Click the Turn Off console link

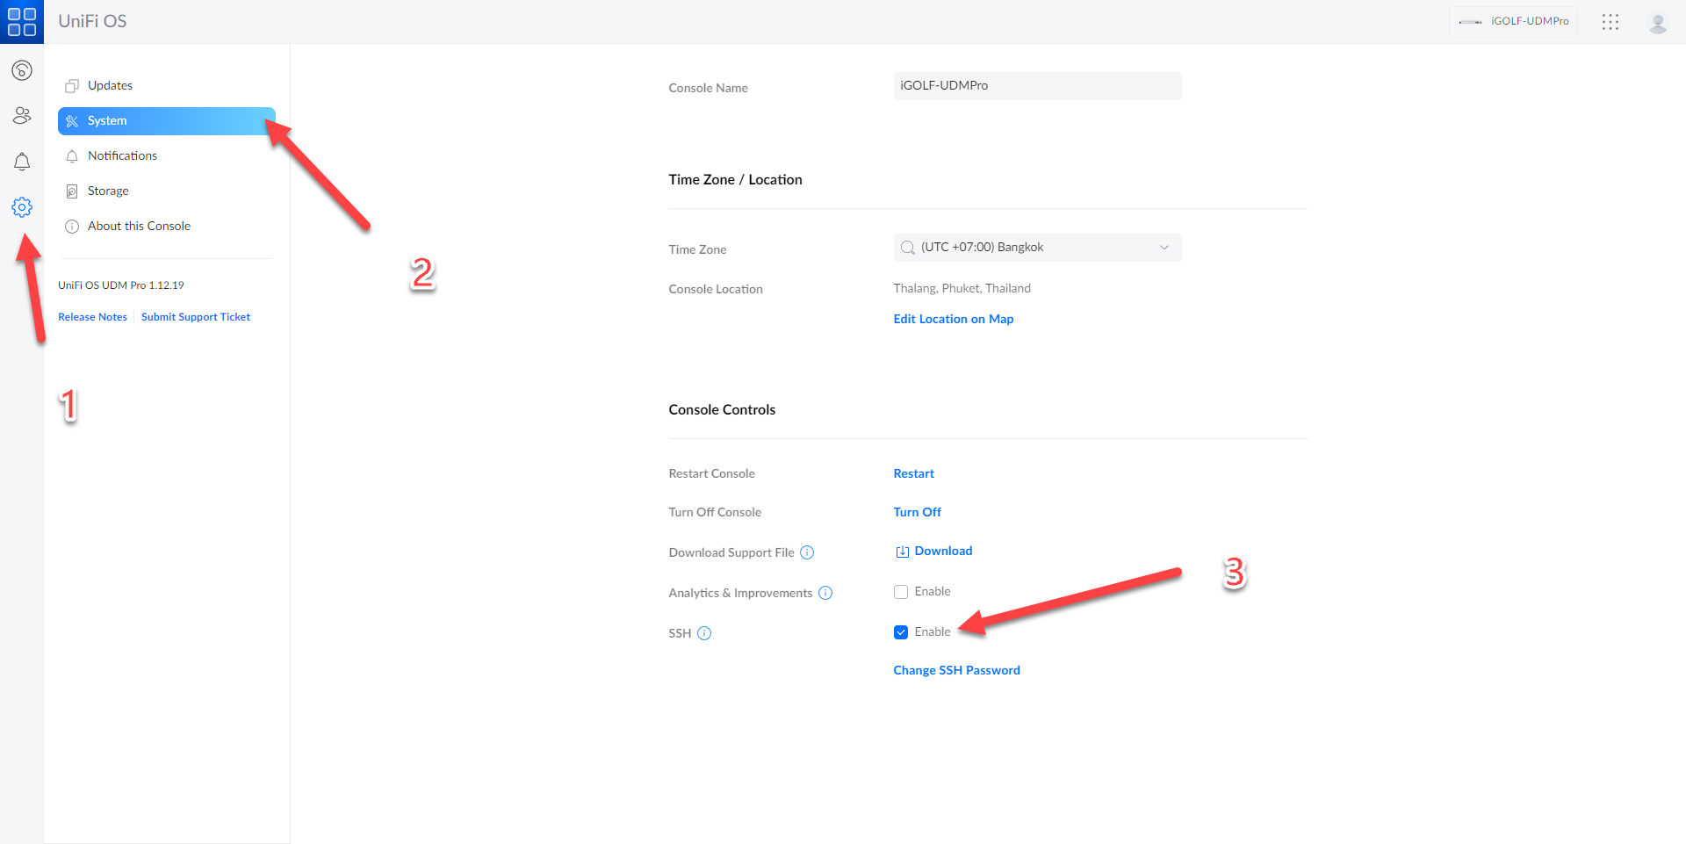pyautogui.click(x=918, y=512)
